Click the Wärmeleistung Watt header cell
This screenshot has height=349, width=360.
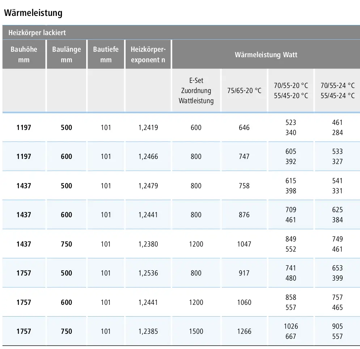[266, 55]
